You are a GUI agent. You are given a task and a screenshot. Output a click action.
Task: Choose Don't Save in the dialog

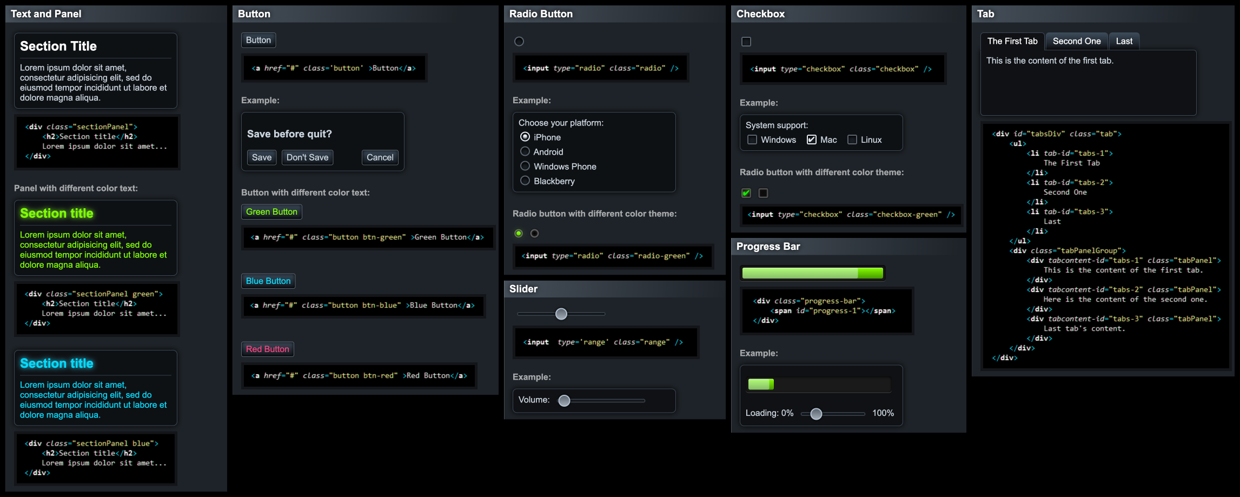307,157
